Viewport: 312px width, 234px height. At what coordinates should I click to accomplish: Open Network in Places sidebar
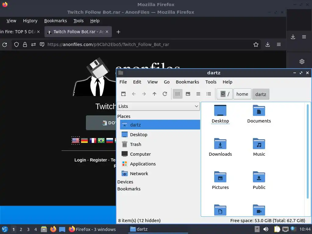[160, 173]
